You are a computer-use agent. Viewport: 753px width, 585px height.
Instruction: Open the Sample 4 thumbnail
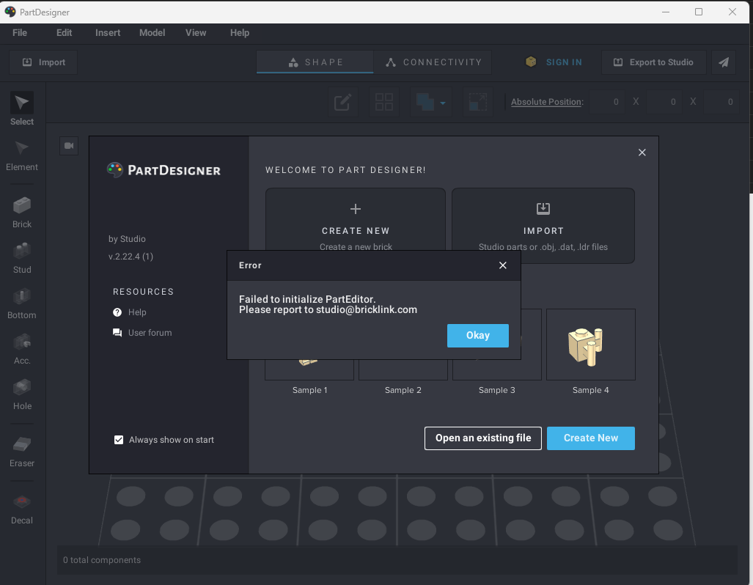point(591,345)
